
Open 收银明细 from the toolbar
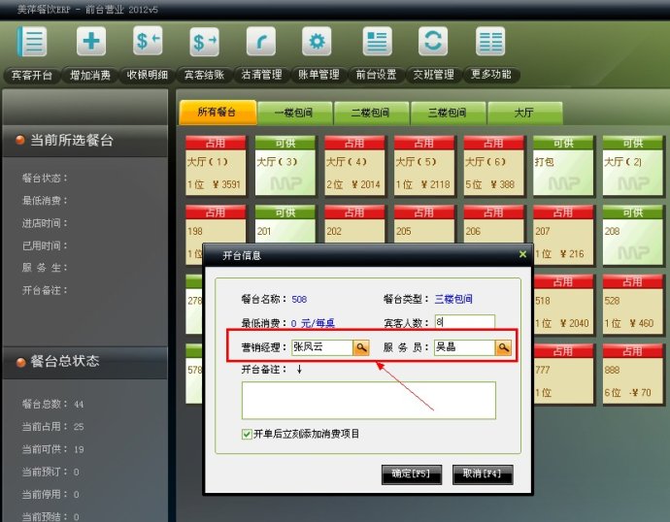[x=148, y=43]
